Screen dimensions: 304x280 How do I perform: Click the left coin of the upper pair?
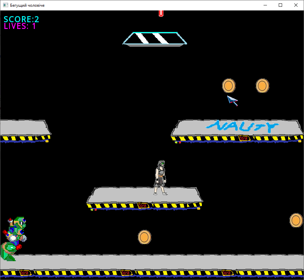[x=229, y=86]
